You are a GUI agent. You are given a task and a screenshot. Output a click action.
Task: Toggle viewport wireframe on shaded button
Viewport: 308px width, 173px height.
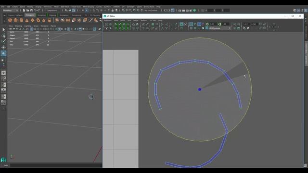pyautogui.click(x=59, y=29)
